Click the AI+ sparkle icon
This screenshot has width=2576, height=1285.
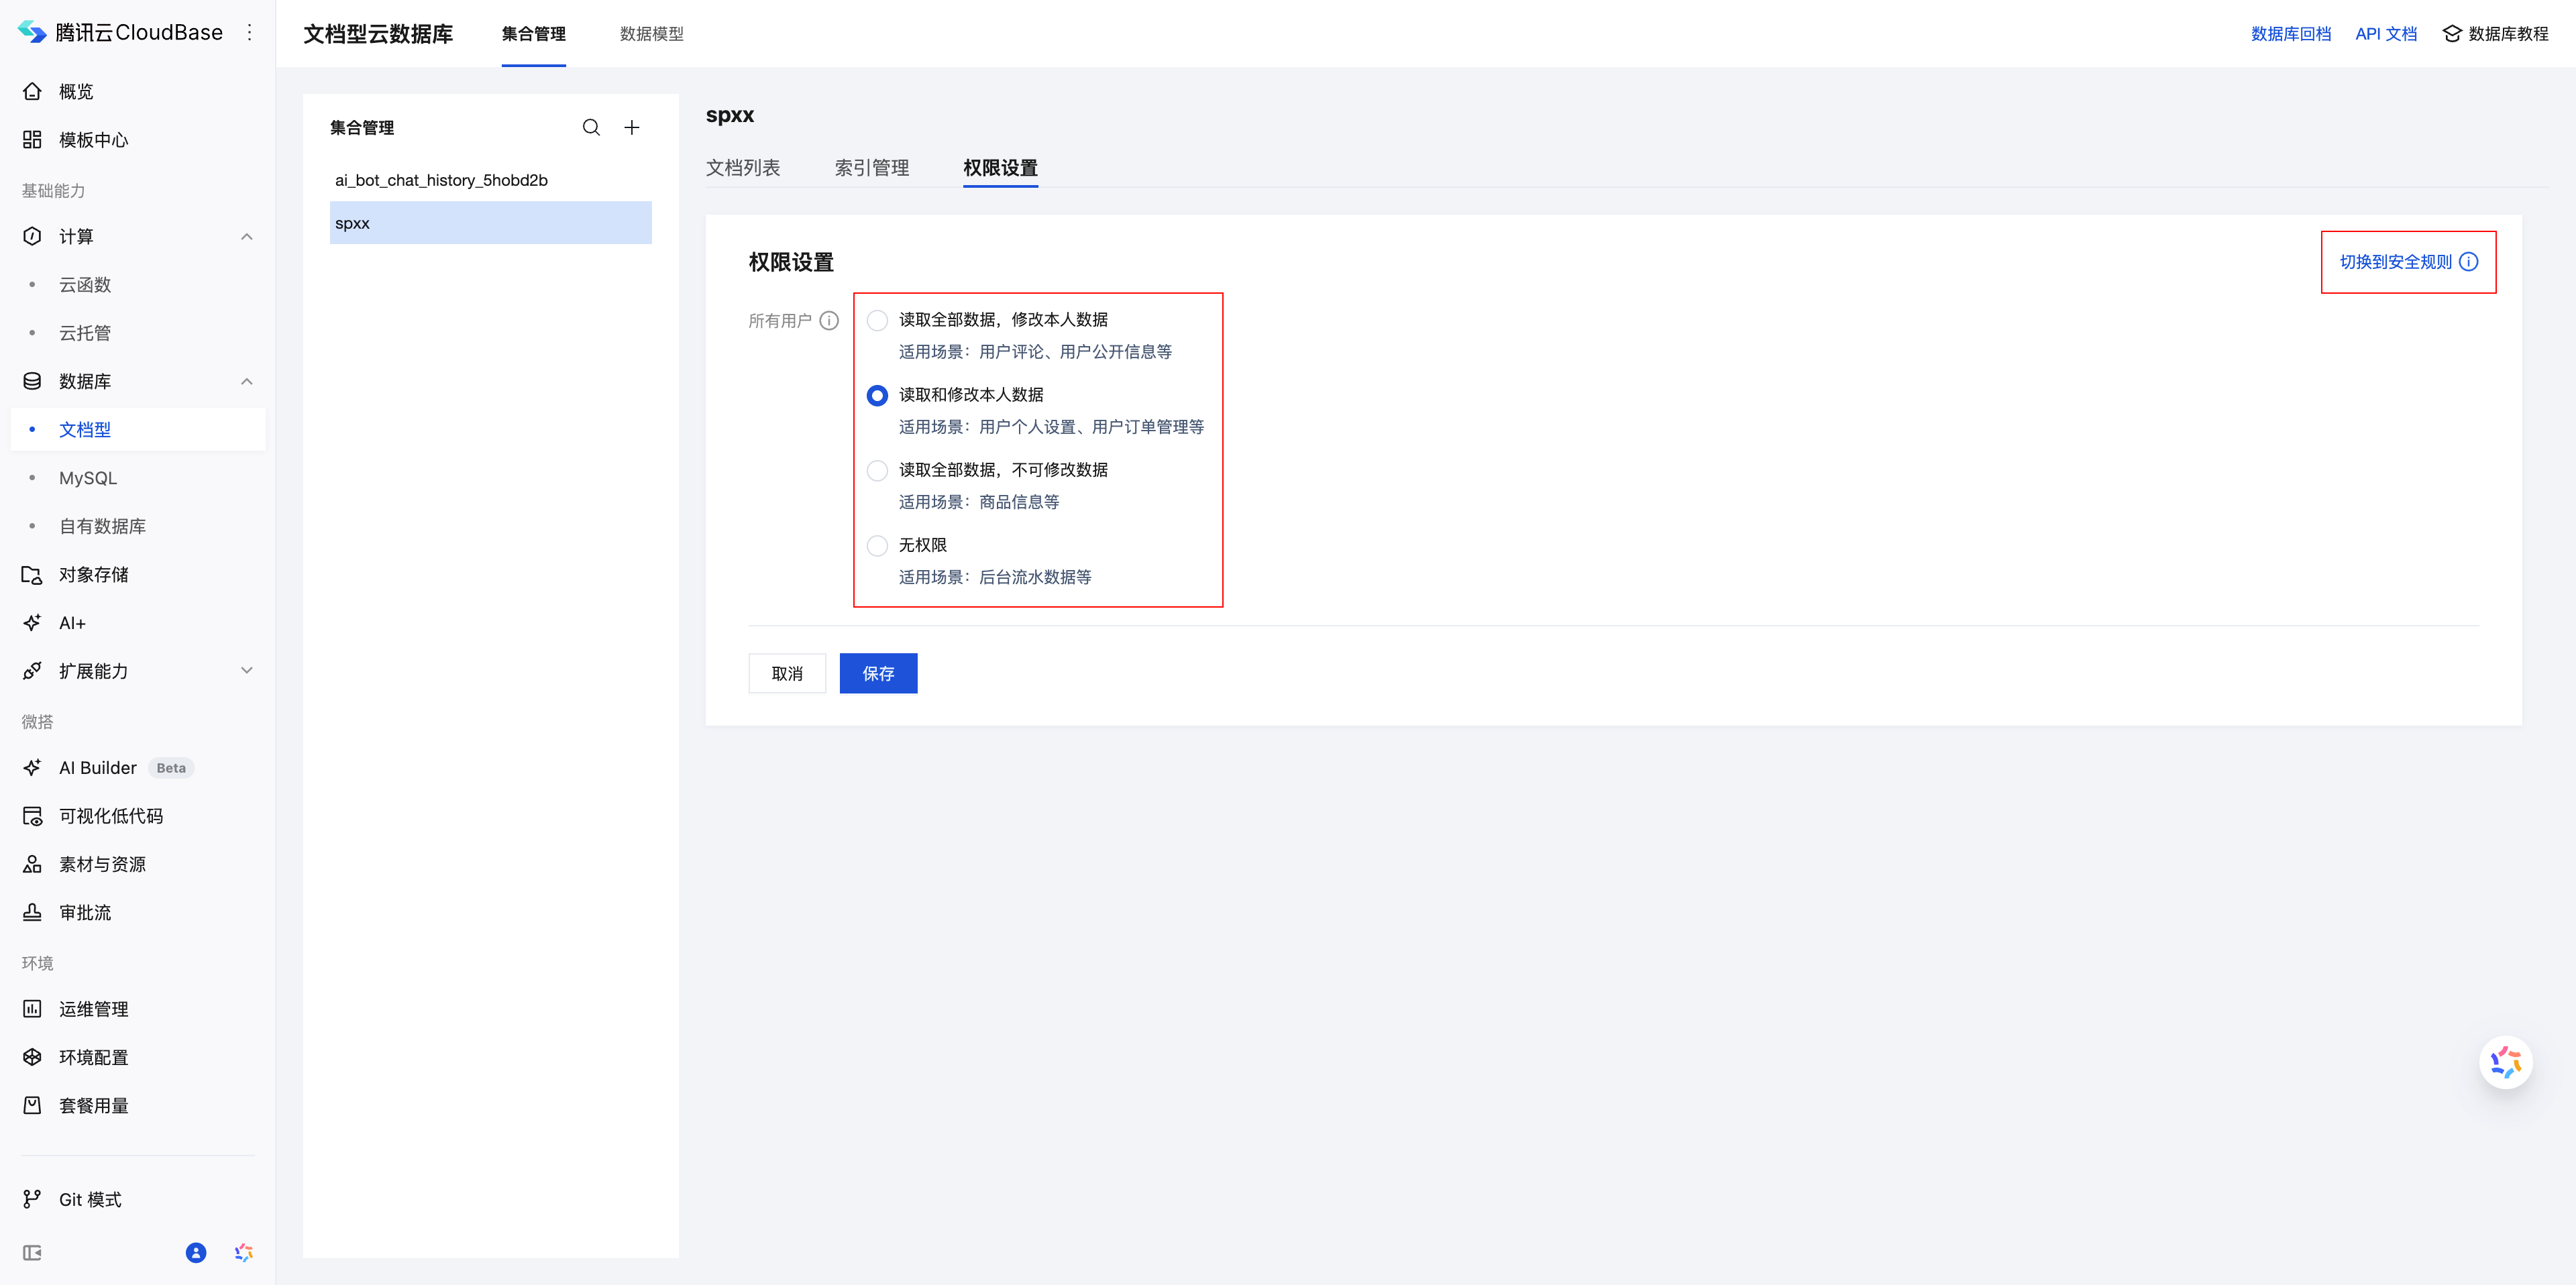pos(32,622)
